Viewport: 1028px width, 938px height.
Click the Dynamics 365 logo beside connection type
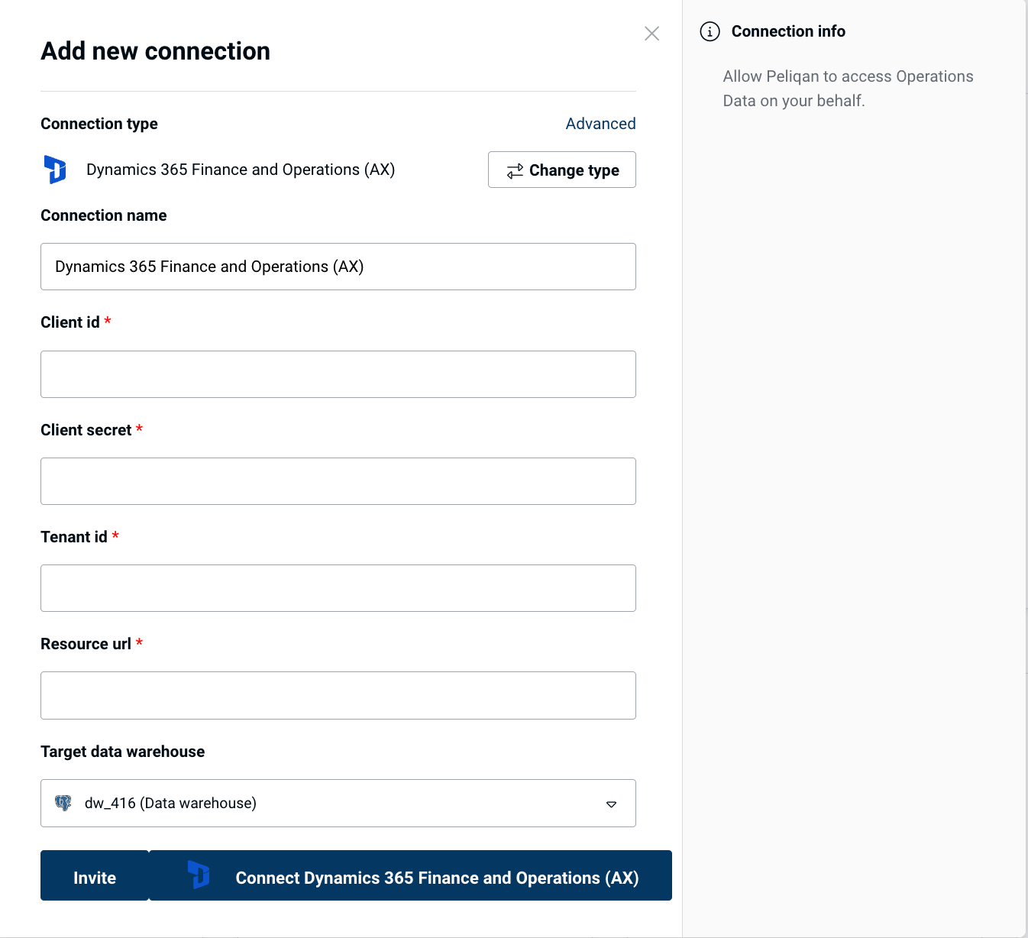55,170
